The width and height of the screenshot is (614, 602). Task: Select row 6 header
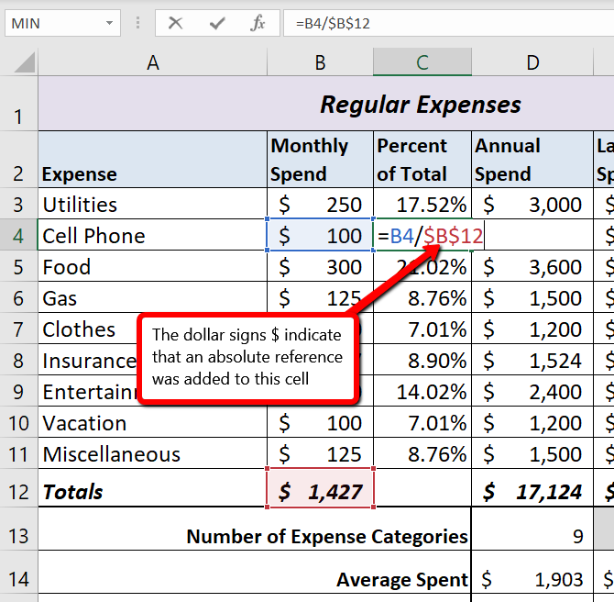tap(18, 297)
